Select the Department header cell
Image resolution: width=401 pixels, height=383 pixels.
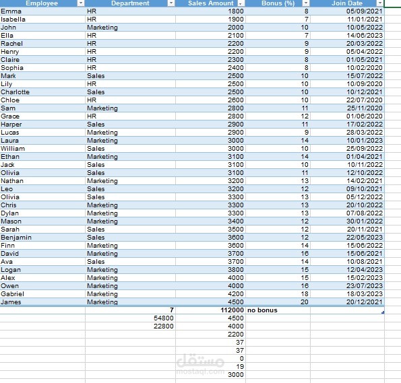click(130, 3)
